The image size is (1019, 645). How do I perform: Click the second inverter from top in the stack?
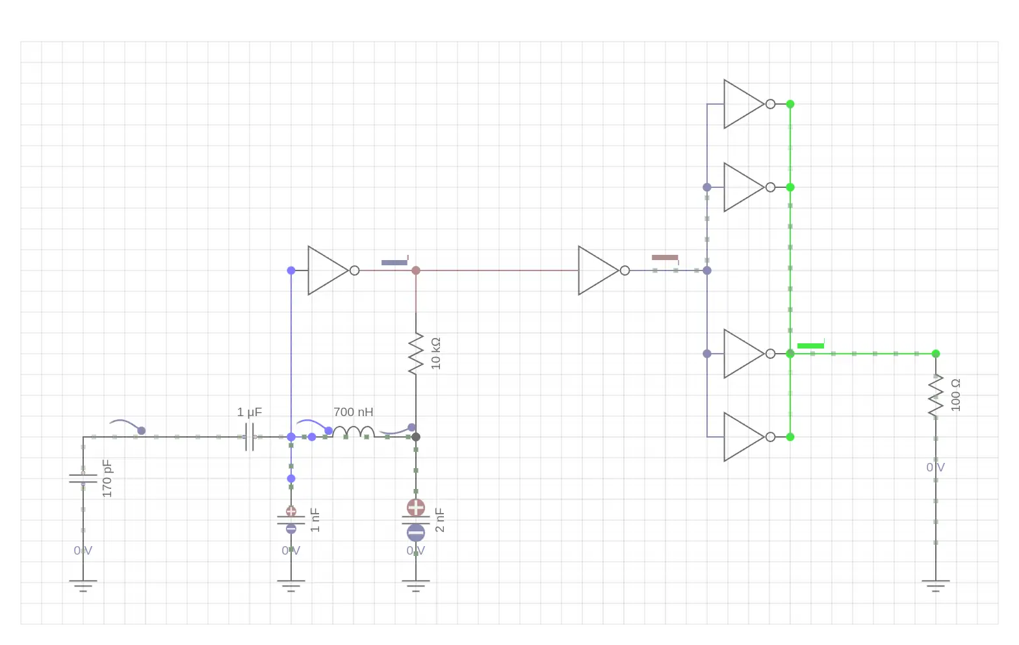(x=743, y=187)
